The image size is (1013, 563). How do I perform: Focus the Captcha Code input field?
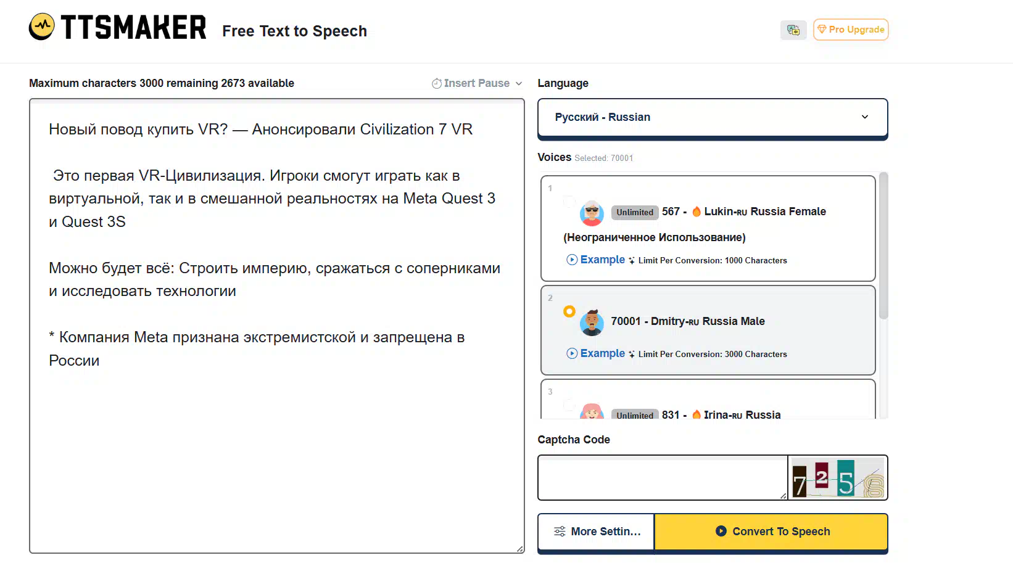(x=663, y=478)
